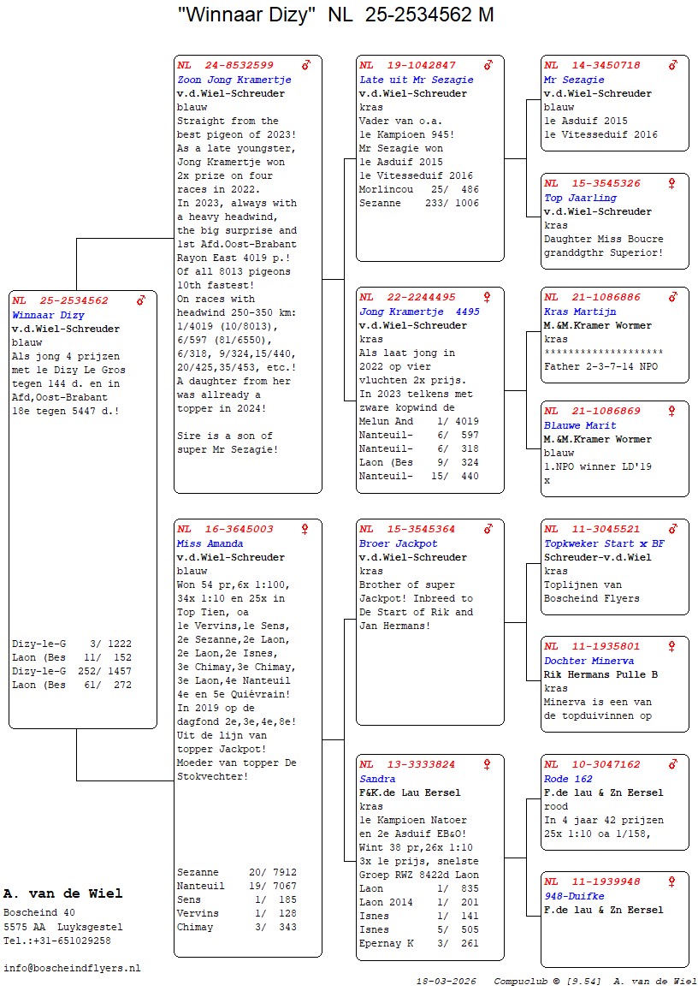Click the female symbol beside ring NL 22-2244495

pos(488,297)
